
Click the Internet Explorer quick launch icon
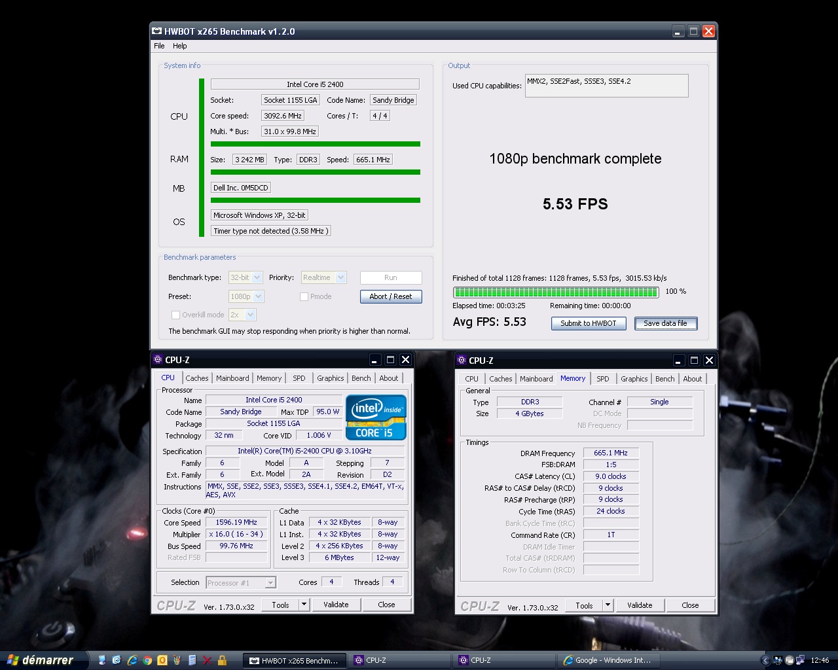(132, 660)
